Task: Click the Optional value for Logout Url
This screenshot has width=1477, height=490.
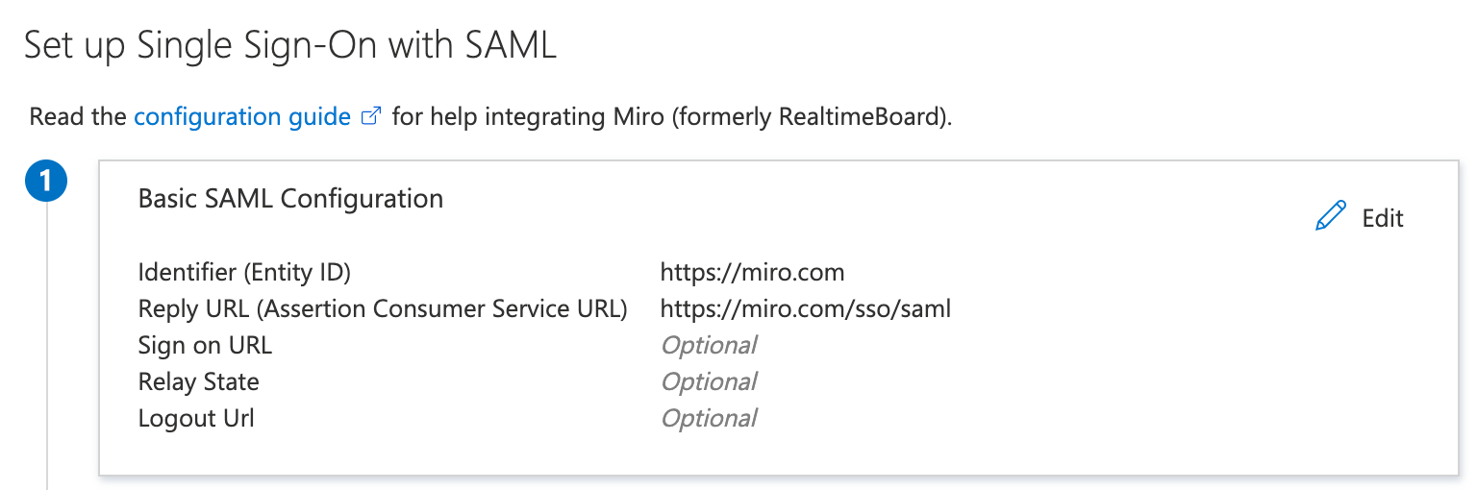Action: pos(708,419)
